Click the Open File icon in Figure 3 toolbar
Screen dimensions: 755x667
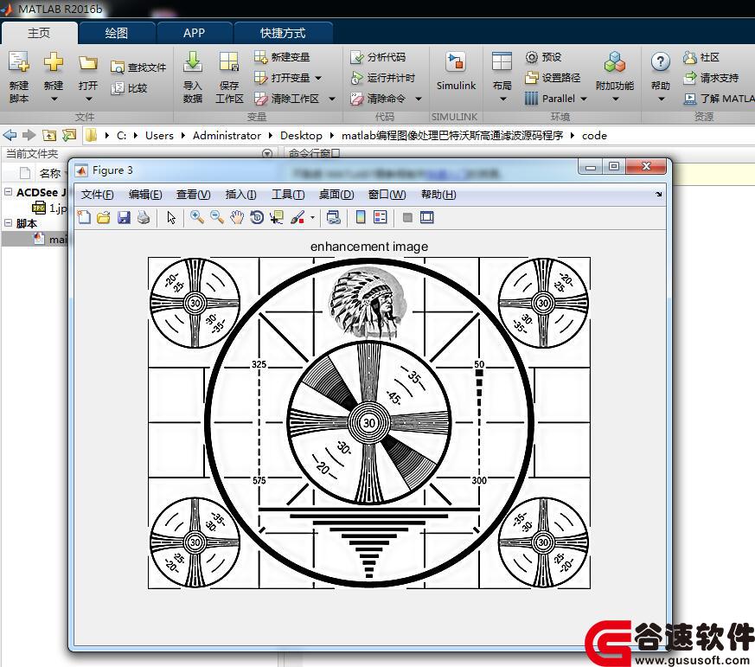[104, 218]
